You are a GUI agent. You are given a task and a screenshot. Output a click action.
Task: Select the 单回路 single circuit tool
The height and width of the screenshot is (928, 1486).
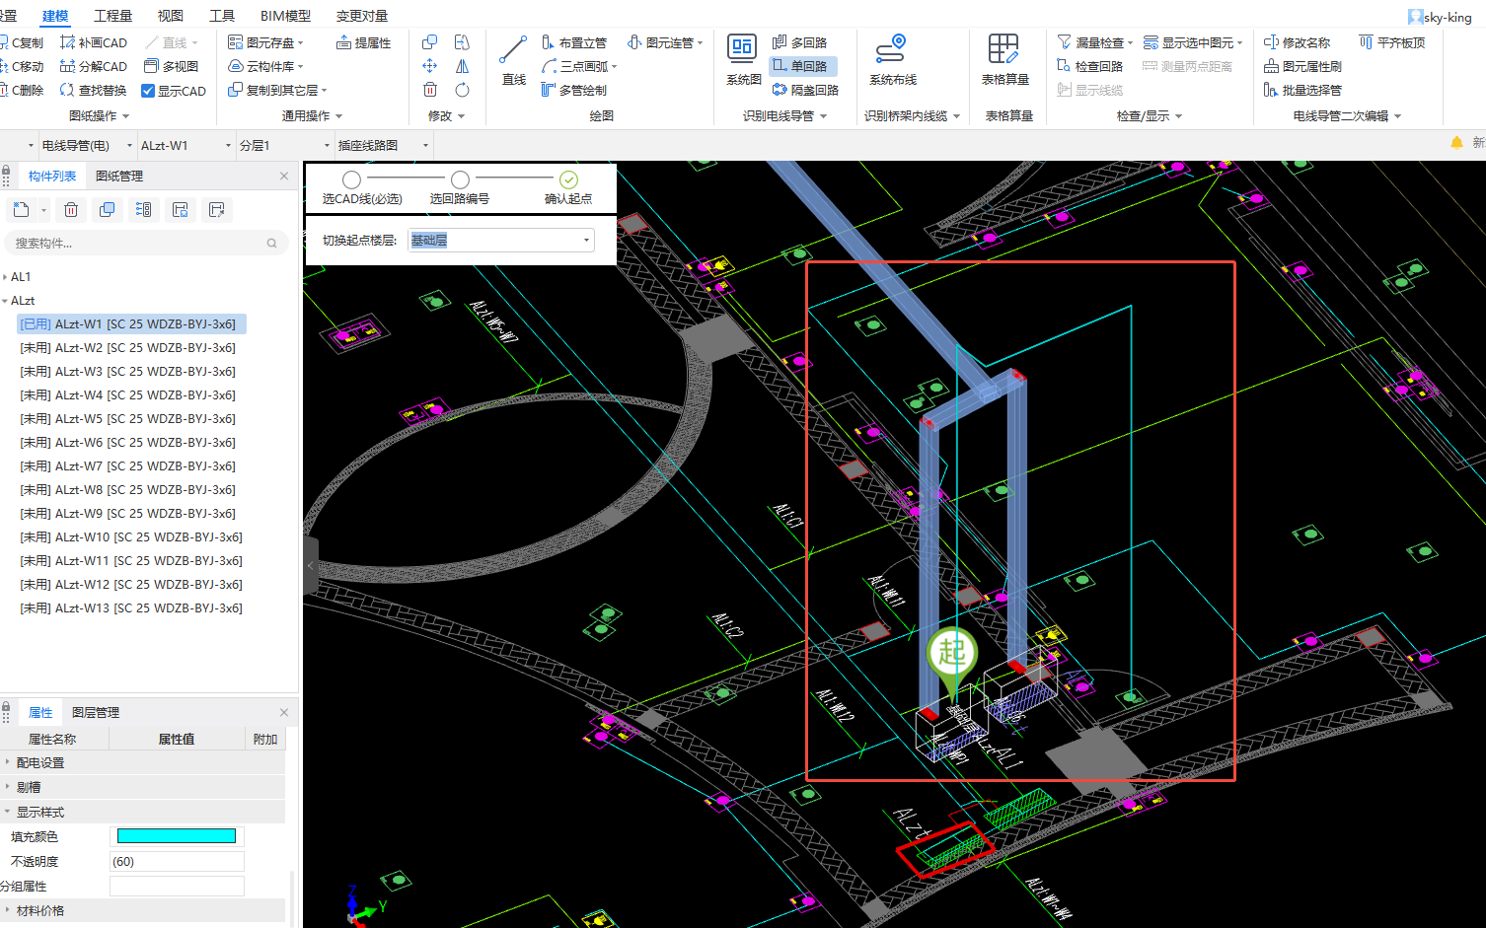(800, 66)
